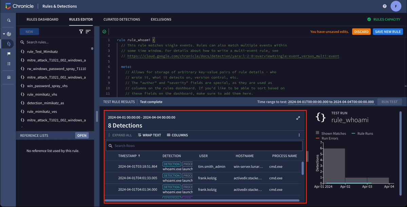Open the search icon in the left sidebar

point(9,21)
